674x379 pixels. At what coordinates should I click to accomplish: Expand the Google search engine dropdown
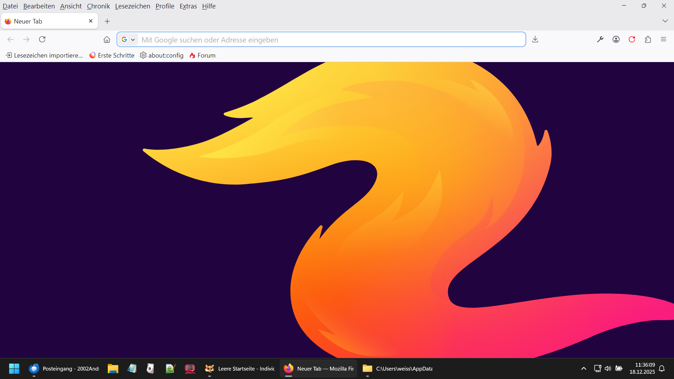click(x=128, y=40)
